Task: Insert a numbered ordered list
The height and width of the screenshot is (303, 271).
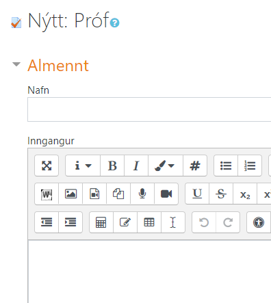Action: click(250, 166)
